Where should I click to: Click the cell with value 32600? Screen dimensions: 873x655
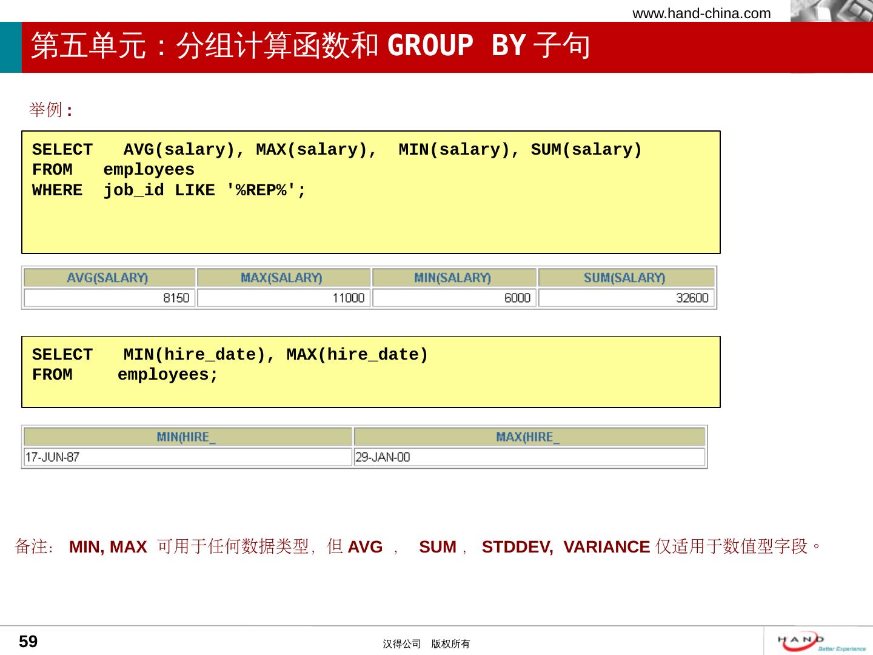pyautogui.click(x=624, y=298)
